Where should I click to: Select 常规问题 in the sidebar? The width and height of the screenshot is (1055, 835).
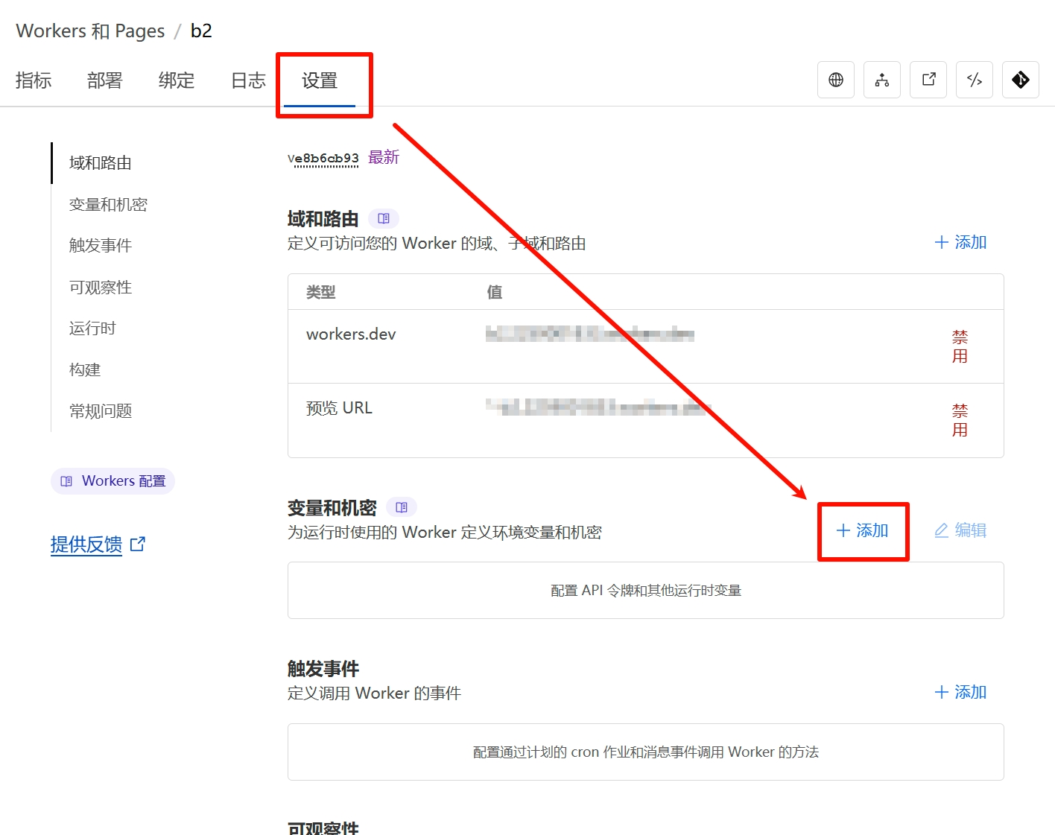point(101,411)
